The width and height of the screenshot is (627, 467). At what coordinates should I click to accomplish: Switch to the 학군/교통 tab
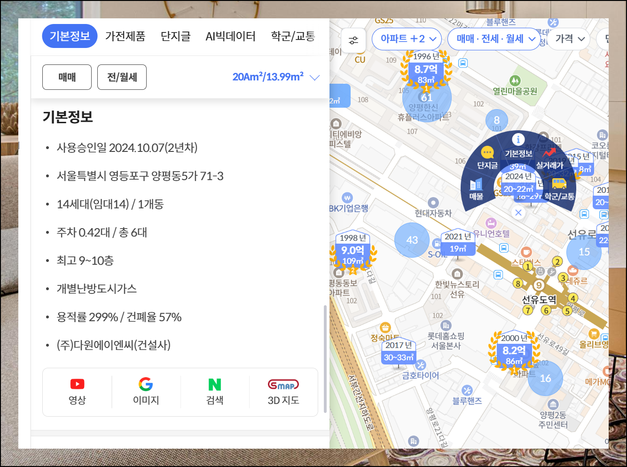293,36
